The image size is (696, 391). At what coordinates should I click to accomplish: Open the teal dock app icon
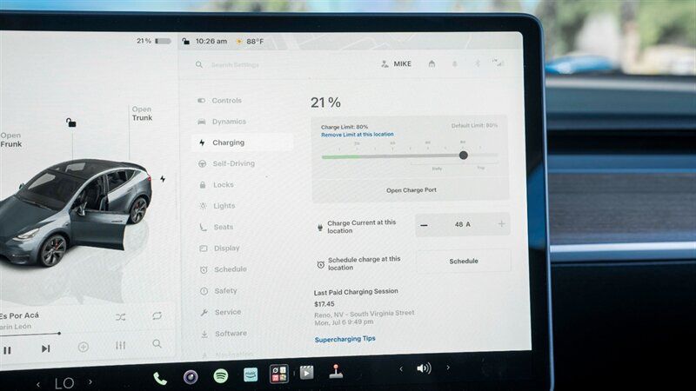251,375
